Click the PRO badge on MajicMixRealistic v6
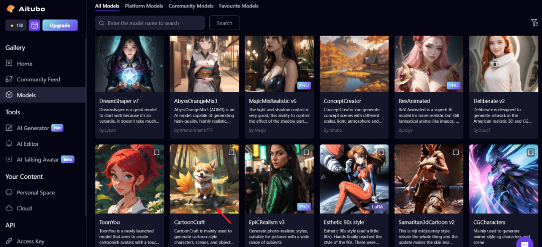The height and width of the screenshot is (247, 542). (x=304, y=85)
